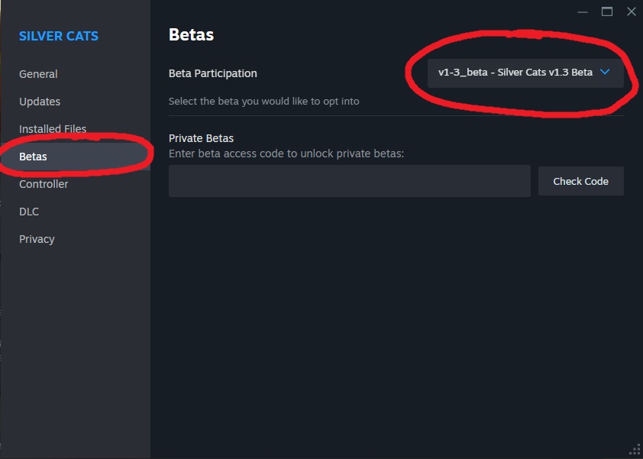Click the Betas page heading

click(x=191, y=34)
